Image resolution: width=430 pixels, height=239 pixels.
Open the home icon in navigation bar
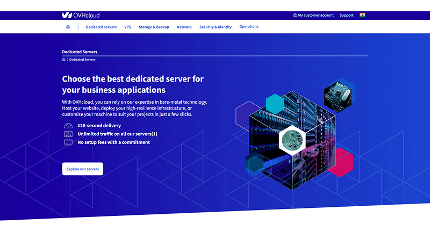[x=68, y=27]
